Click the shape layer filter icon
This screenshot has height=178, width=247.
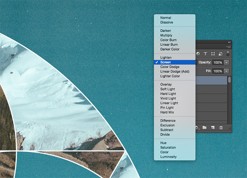[213, 54]
